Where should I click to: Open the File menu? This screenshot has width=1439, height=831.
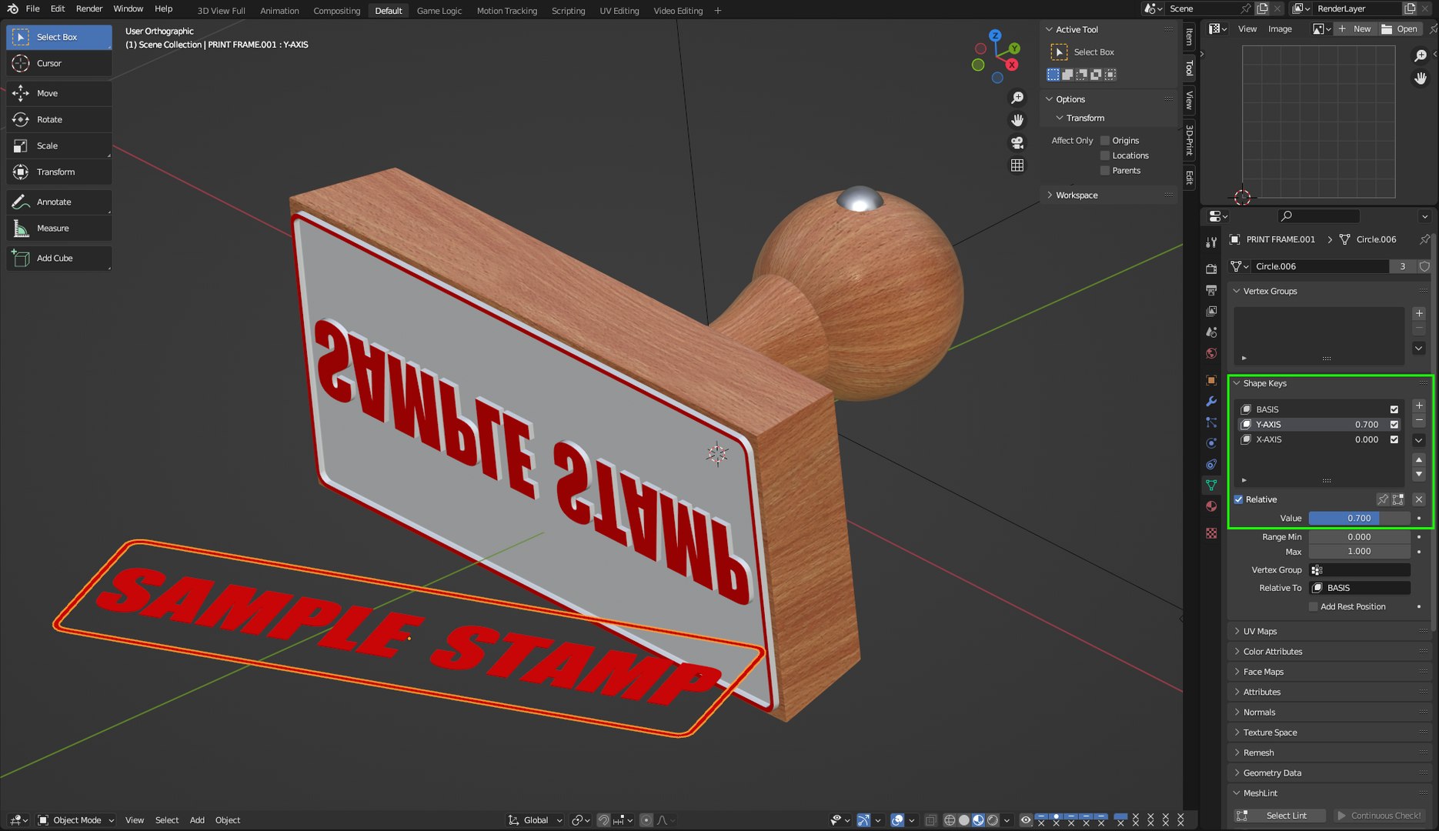click(32, 9)
